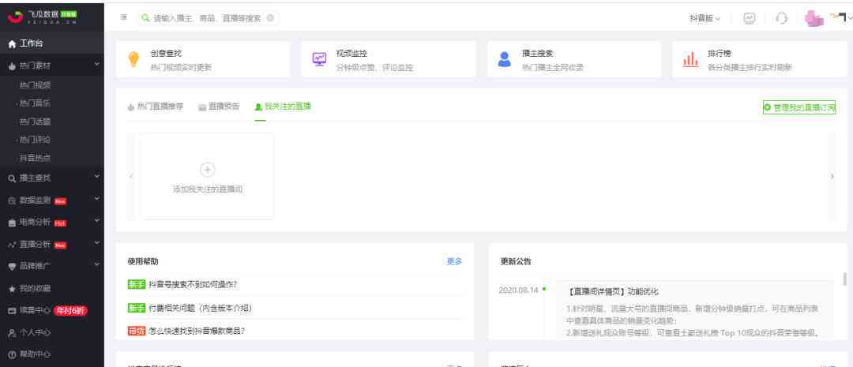Expand 数据监测 sidebar chevron

click(x=97, y=199)
